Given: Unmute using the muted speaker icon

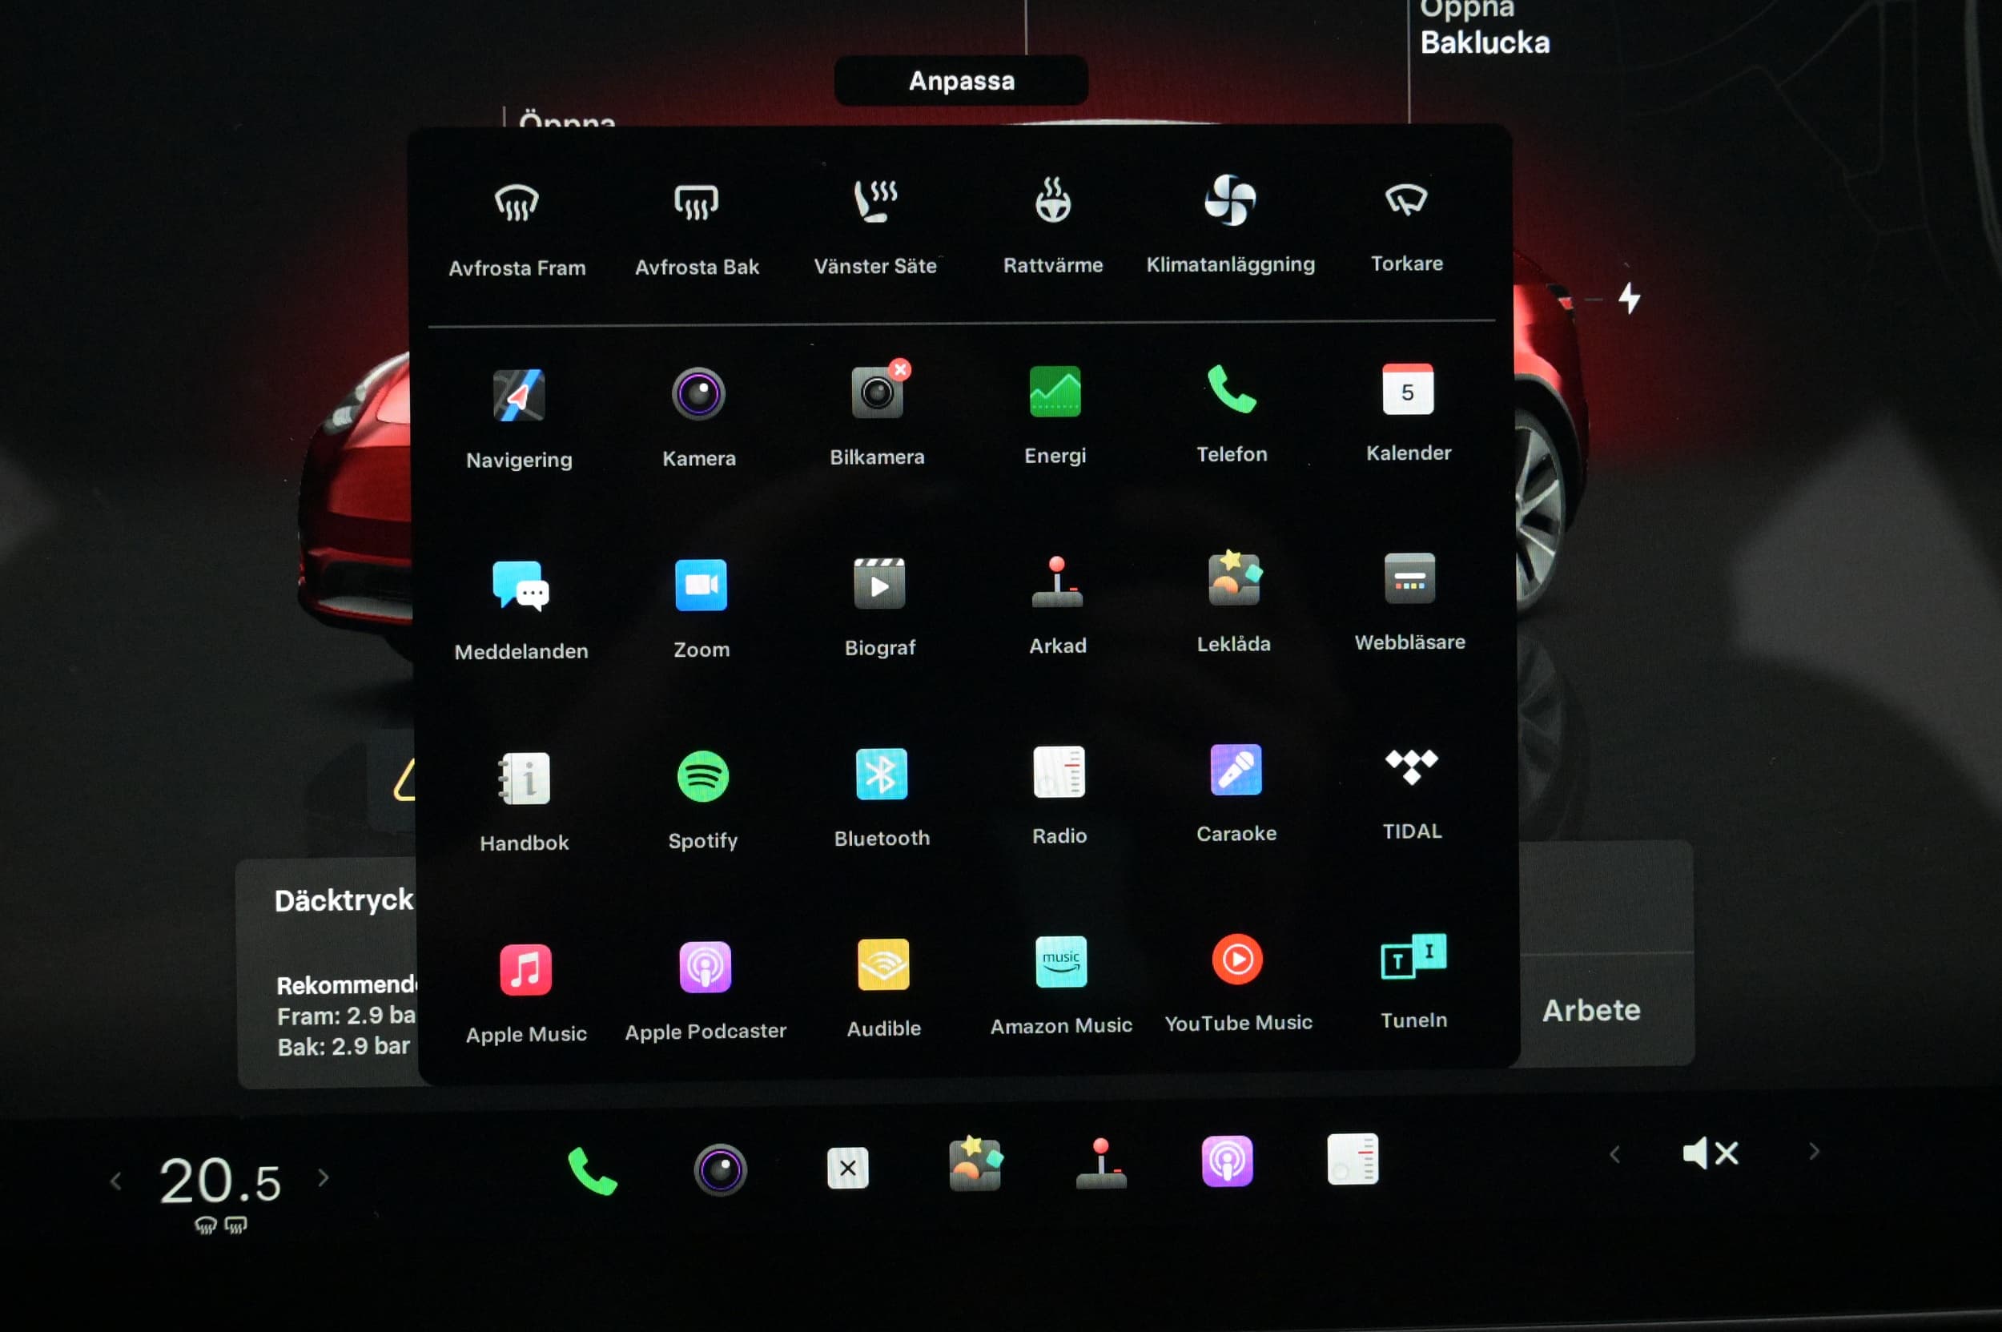Looking at the screenshot, I should point(1710,1153).
